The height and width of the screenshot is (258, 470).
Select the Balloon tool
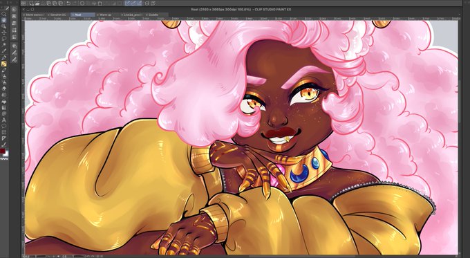(x=4, y=126)
